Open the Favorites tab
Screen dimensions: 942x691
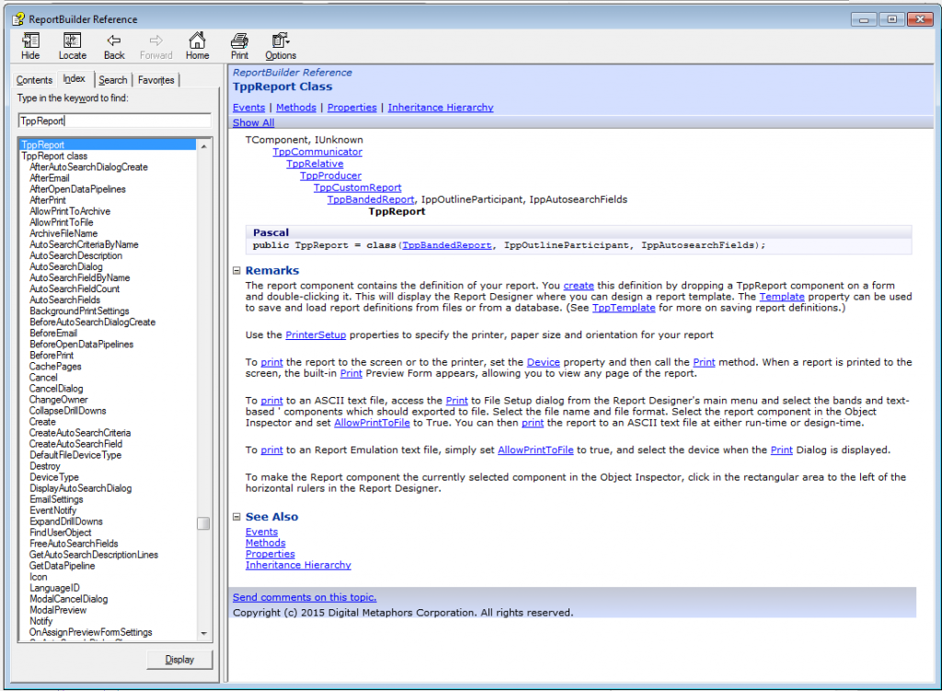pyautogui.click(x=155, y=80)
